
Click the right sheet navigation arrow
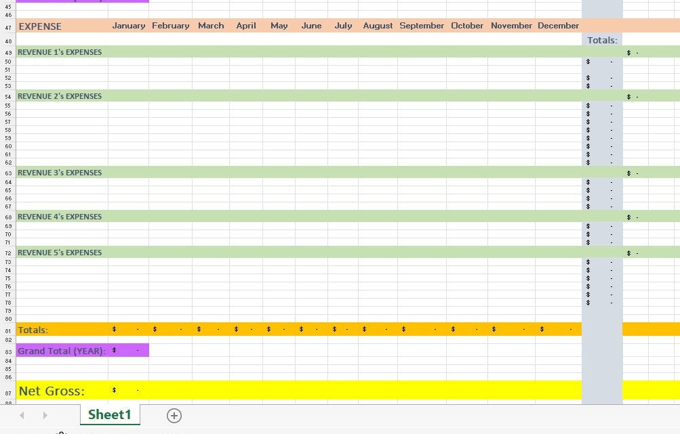pyautogui.click(x=45, y=415)
